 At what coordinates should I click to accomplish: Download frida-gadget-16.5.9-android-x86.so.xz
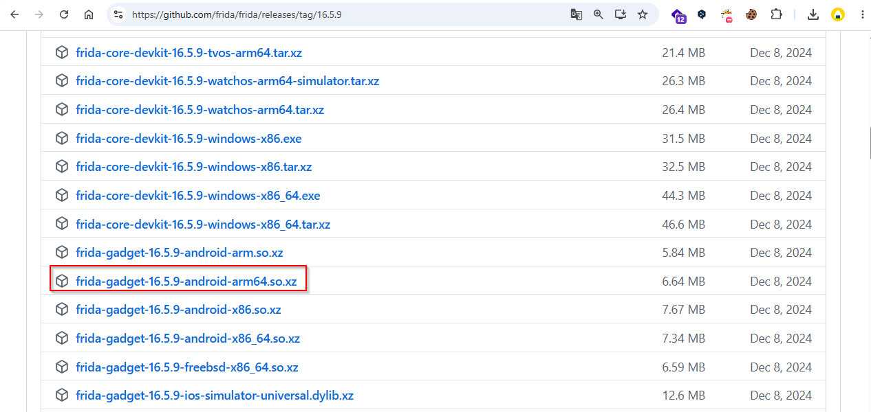pyautogui.click(x=178, y=310)
